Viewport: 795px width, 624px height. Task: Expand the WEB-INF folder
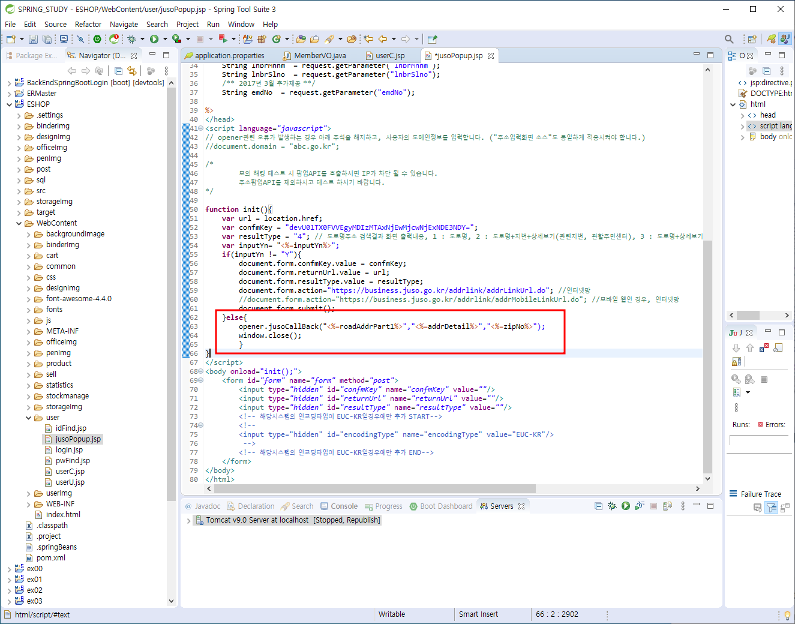[28, 504]
